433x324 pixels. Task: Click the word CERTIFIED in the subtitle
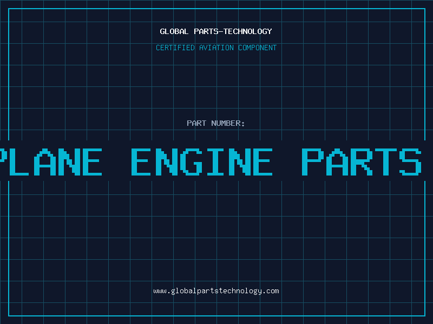tap(174, 48)
